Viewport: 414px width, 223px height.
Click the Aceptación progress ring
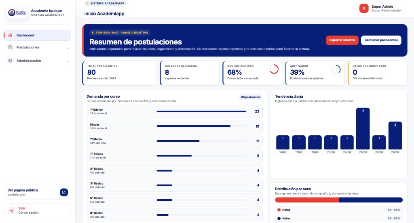[x=336, y=69]
